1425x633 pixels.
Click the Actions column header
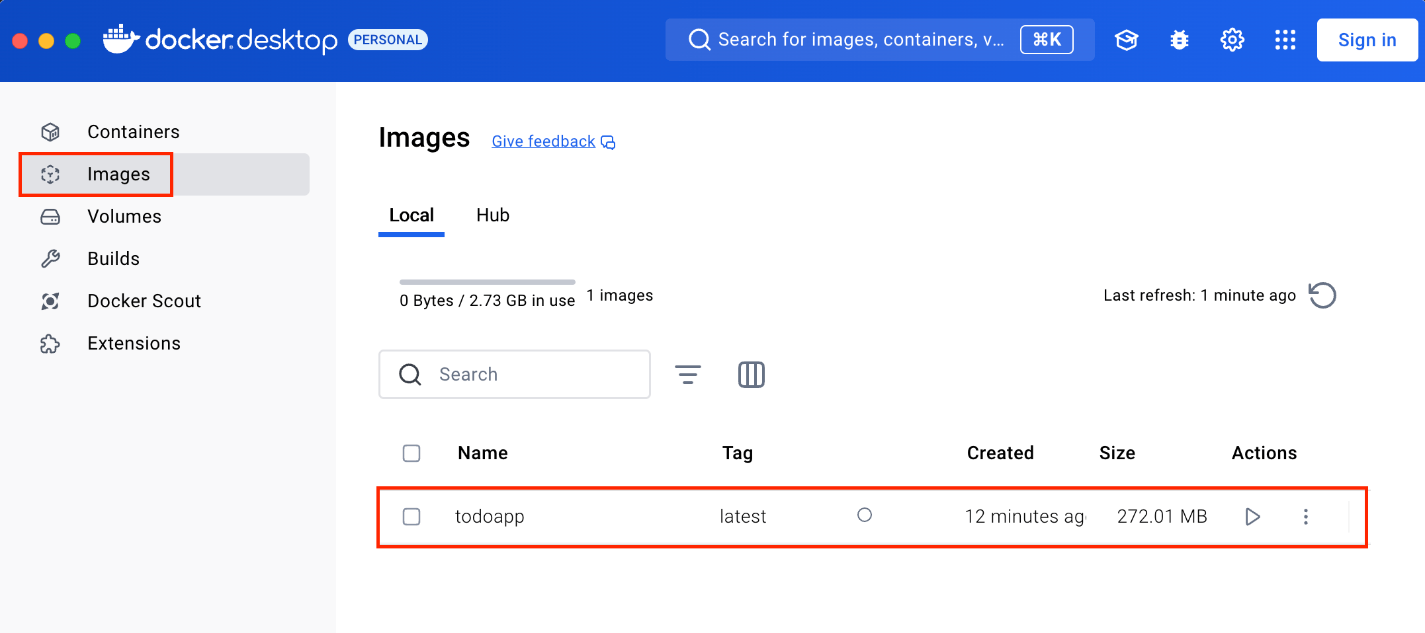point(1264,453)
